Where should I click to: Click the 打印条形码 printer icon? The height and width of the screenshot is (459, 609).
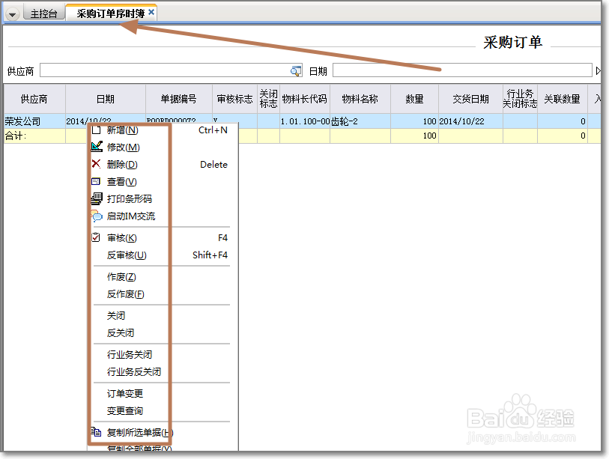(x=97, y=198)
